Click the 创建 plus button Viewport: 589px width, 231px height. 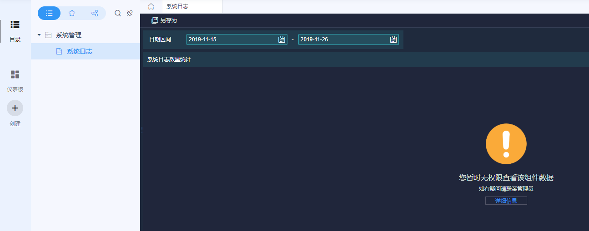tap(15, 108)
